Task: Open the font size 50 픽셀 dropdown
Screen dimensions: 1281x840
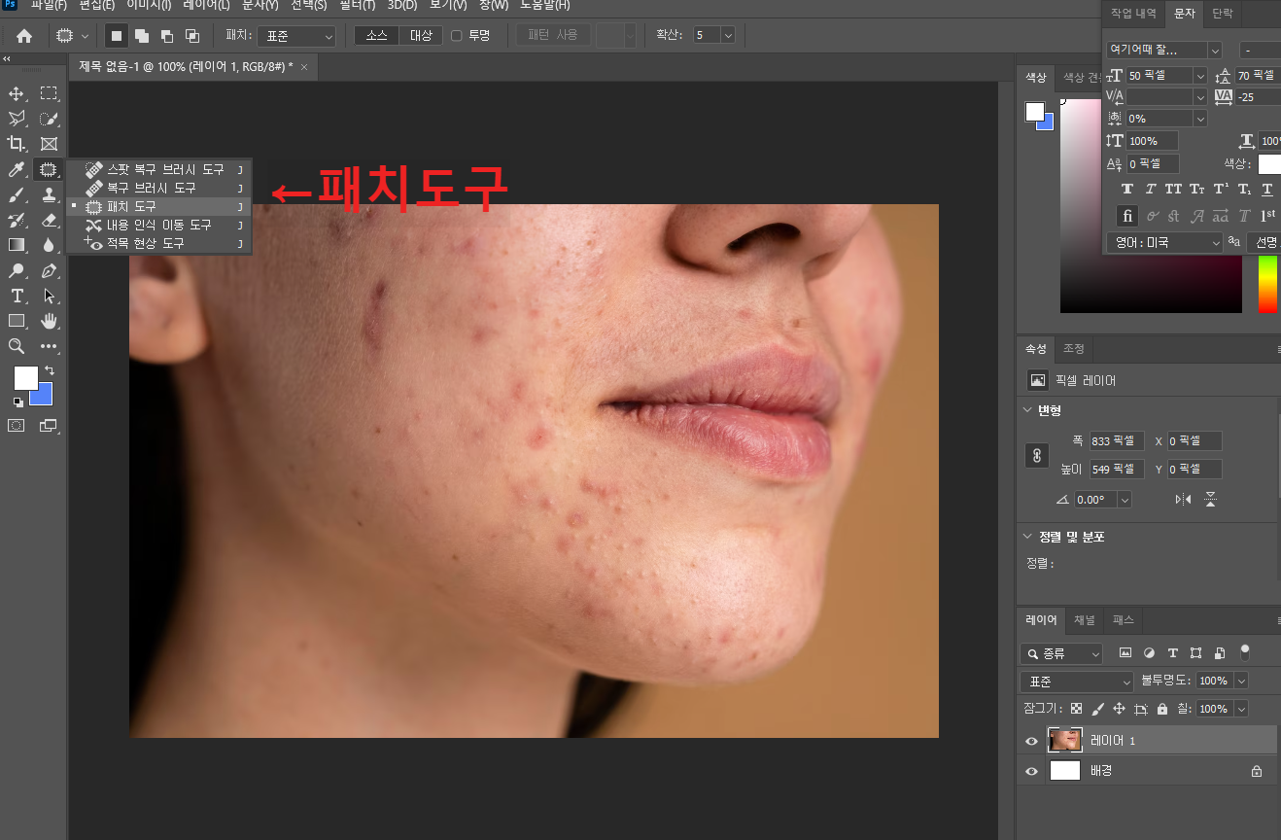Action: click(x=1200, y=76)
